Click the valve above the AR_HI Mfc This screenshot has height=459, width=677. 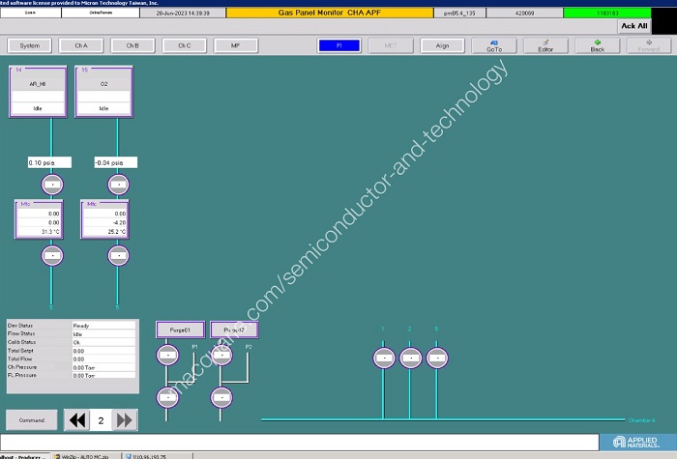point(51,184)
